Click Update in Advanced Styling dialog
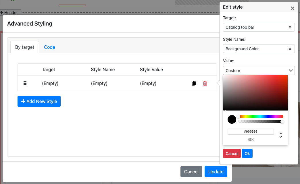Screen dimensions: 300x184 [216, 172]
